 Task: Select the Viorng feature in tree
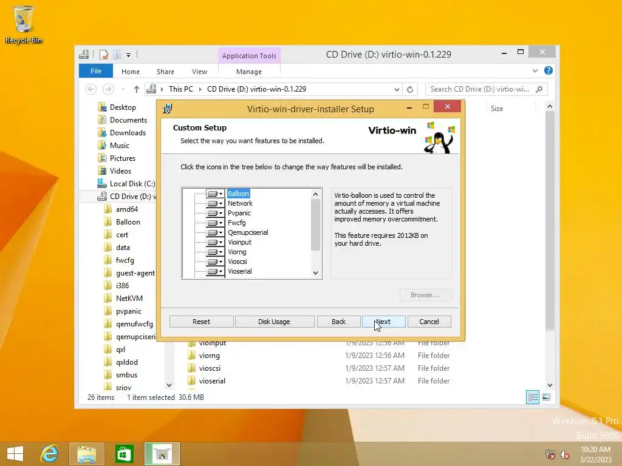coord(238,252)
